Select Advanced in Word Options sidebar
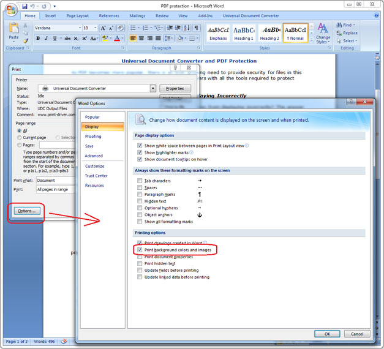The width and height of the screenshot is (384, 349). 94,156
